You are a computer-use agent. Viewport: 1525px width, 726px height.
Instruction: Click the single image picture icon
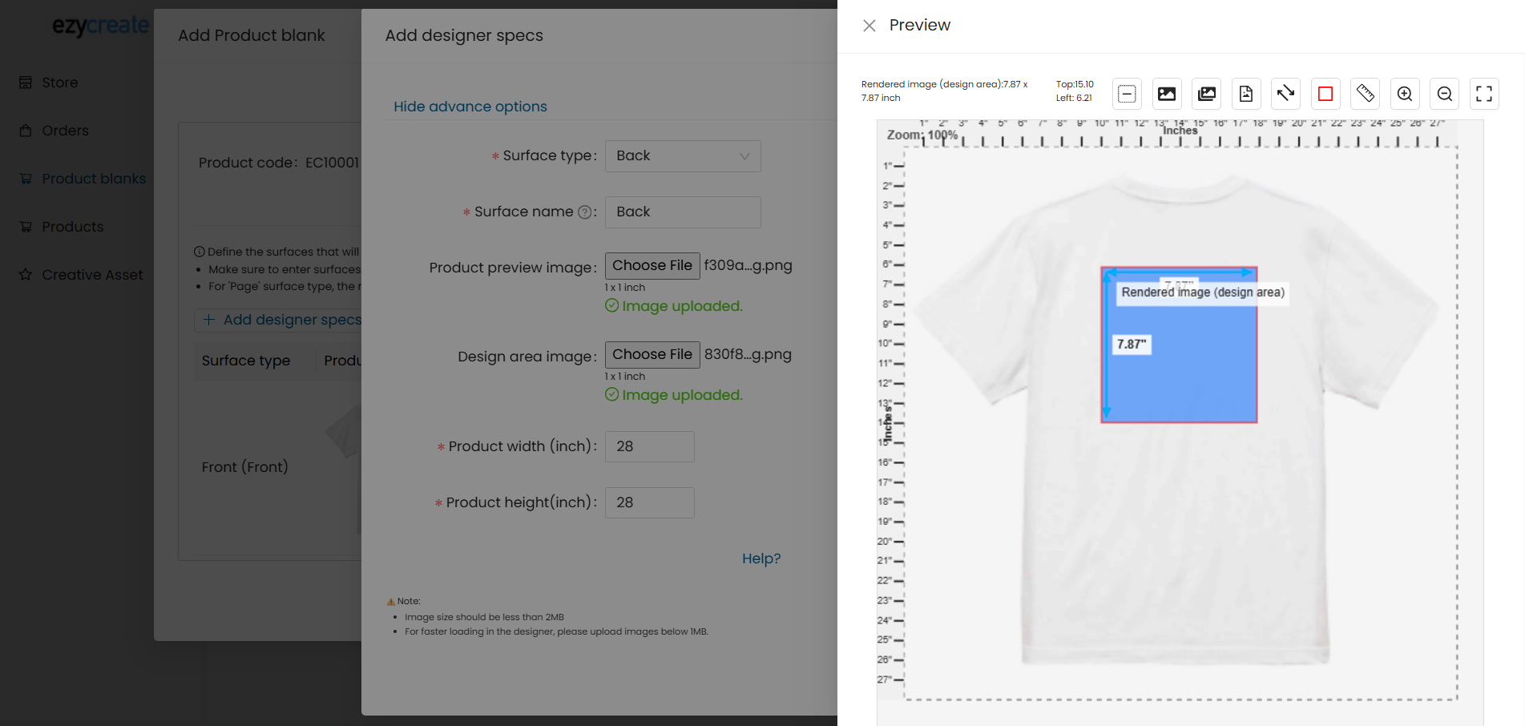click(1167, 94)
